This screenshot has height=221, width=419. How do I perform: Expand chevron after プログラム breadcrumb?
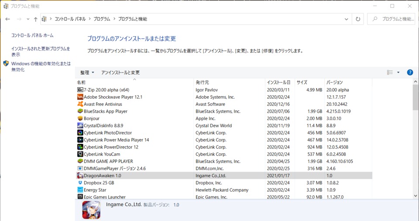[x=114, y=19]
